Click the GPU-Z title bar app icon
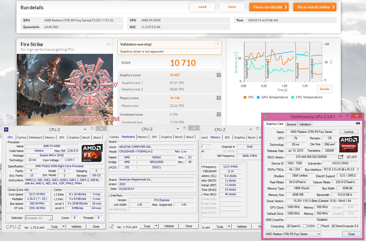The image size is (366, 241). (x=266, y=117)
